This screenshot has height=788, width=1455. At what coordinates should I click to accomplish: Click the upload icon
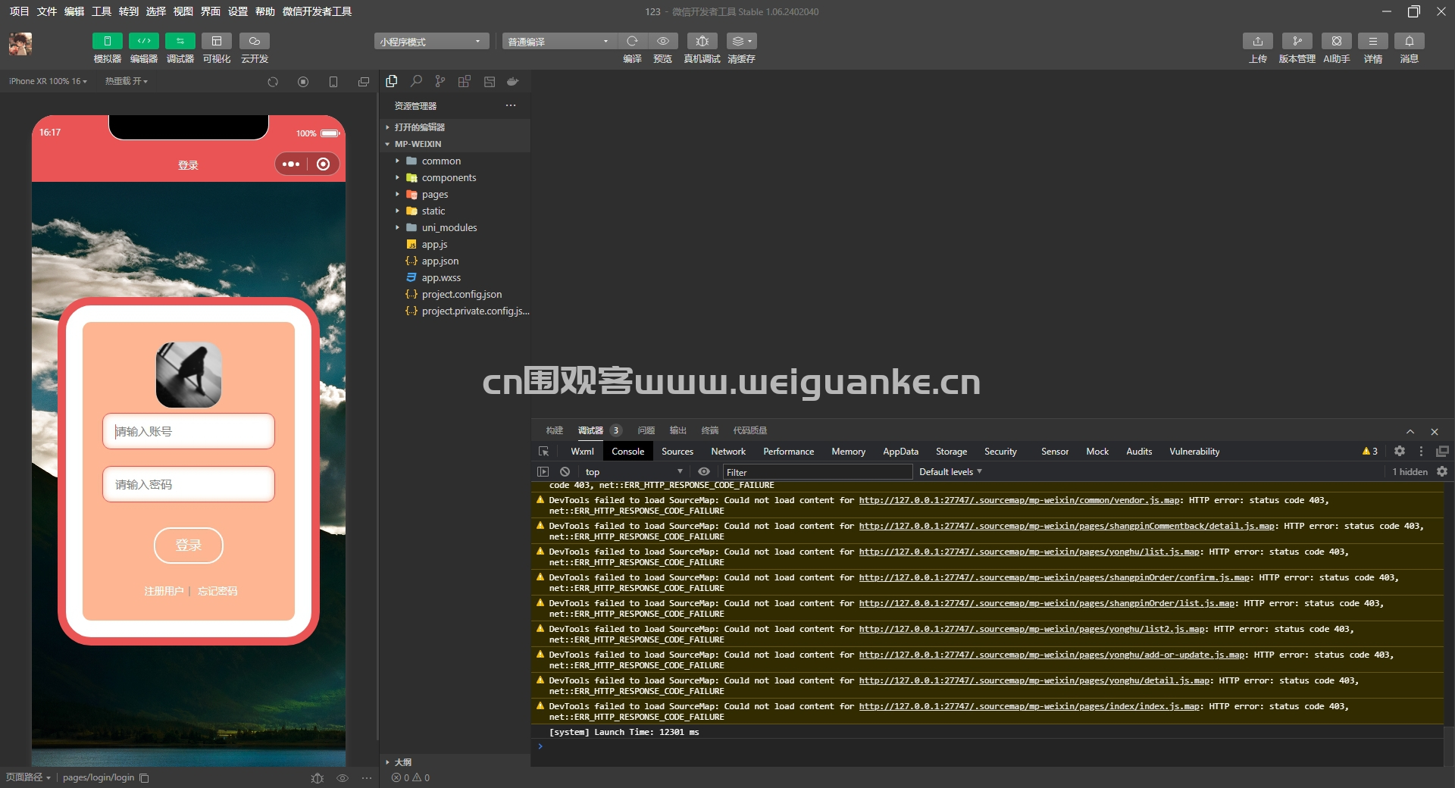1257,41
